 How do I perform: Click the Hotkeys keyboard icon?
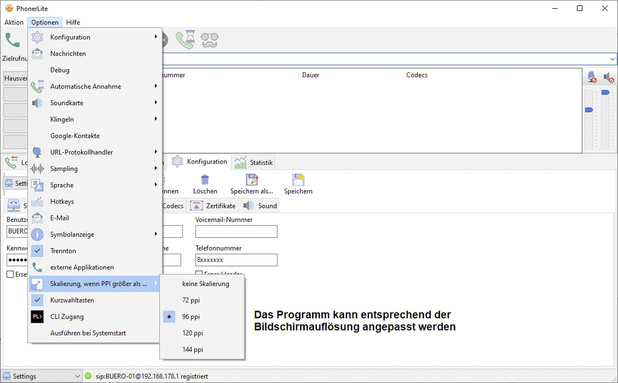37,202
